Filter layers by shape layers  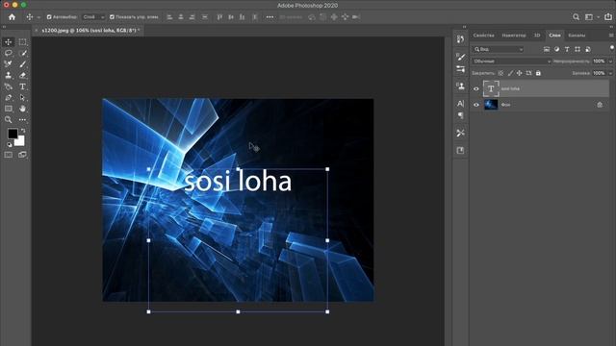pos(577,49)
